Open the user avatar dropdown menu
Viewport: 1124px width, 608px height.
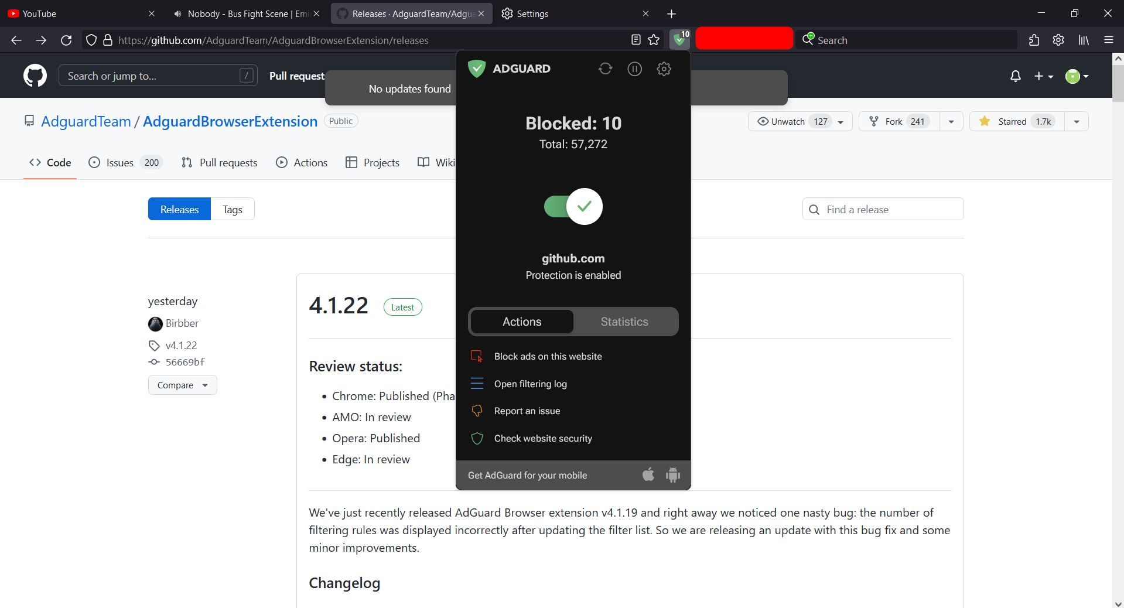1077,76
